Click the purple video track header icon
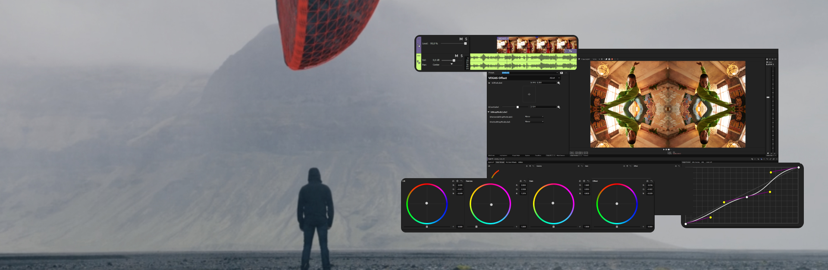 419,45
